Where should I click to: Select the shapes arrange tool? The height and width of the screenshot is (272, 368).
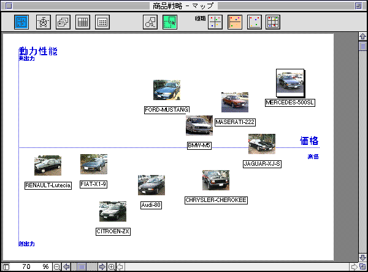(x=150, y=22)
